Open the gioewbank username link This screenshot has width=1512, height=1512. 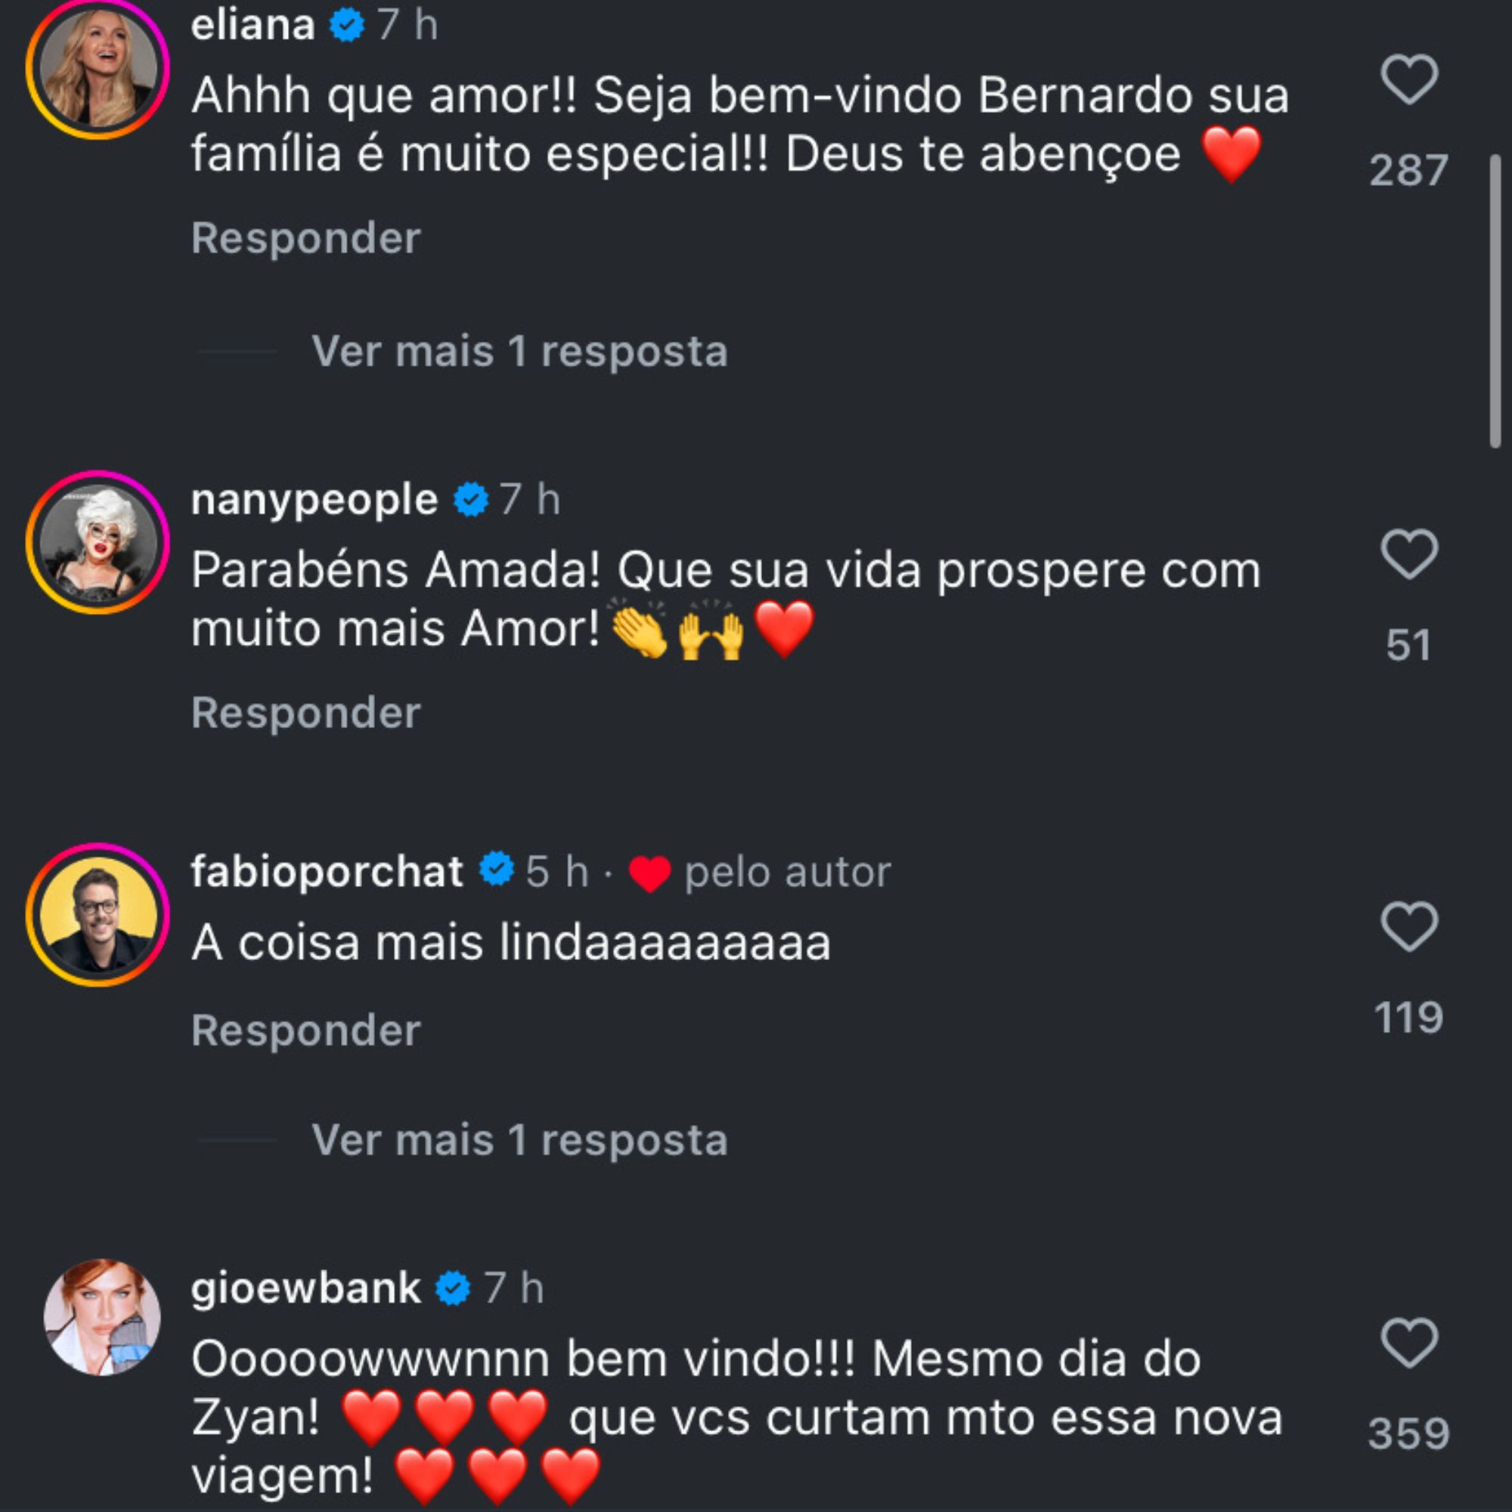pos(306,1288)
